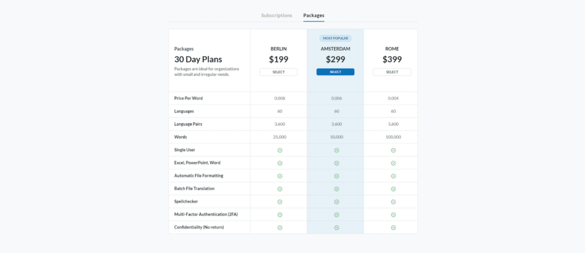Click the Language Pairs row label
585x253 pixels.
(x=188, y=124)
